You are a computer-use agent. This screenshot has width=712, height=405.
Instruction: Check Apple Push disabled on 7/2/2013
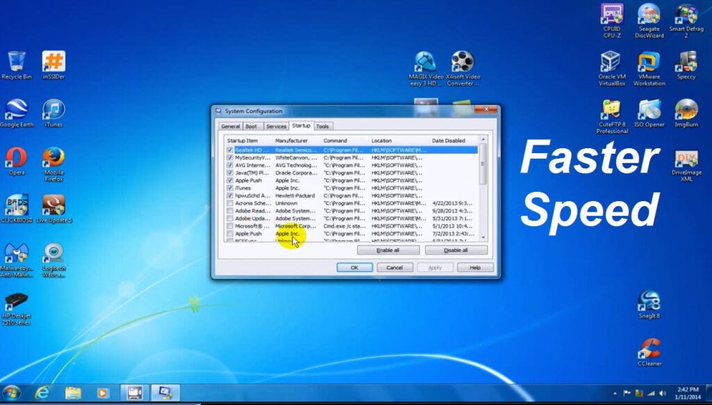tap(229, 234)
